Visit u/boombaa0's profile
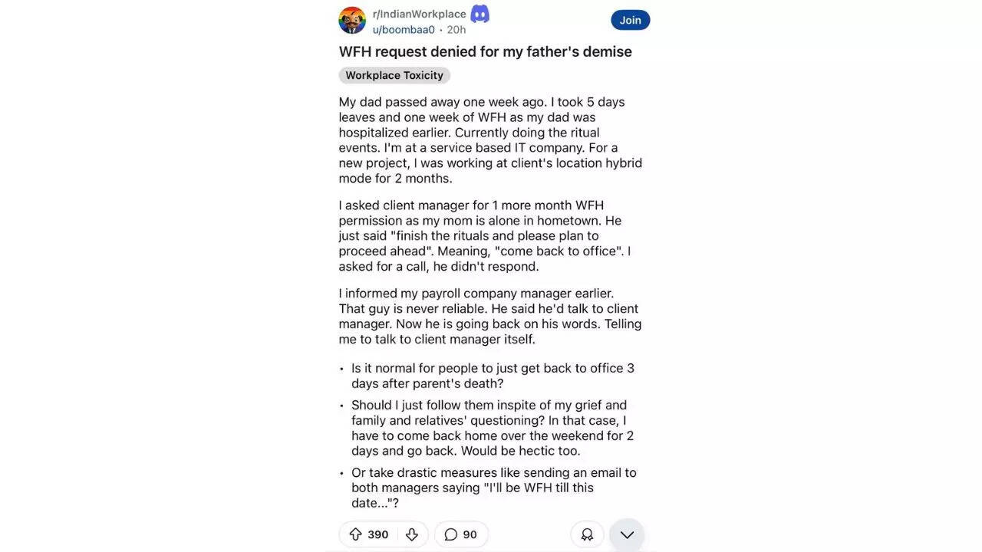Screen dimensions: 982x552 coord(402,29)
